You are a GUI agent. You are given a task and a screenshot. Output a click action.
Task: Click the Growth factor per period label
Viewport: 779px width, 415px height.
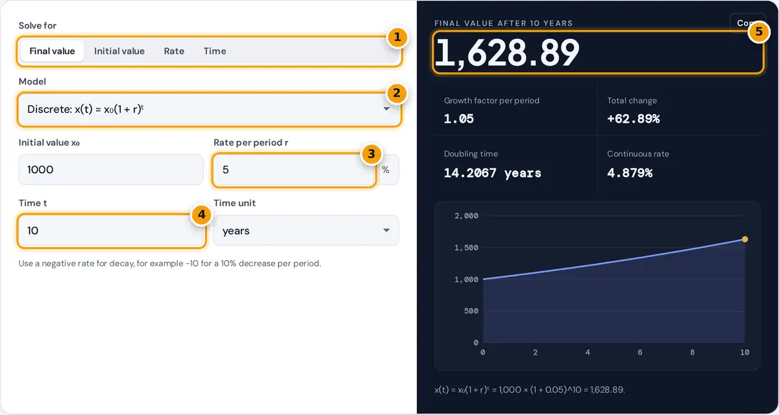click(491, 101)
